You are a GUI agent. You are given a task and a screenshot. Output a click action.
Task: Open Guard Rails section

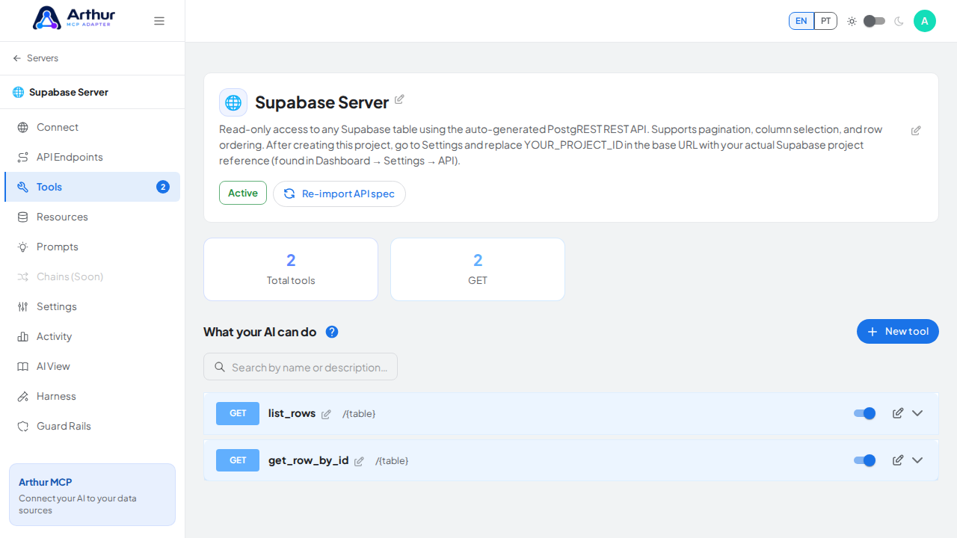(92, 426)
